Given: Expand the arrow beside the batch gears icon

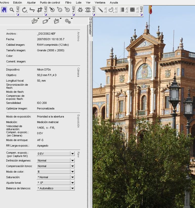Looking at the screenshot, I should pos(72,18).
